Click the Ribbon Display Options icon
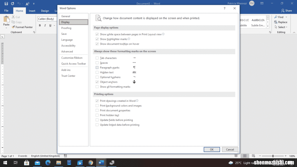 coord(262,3)
